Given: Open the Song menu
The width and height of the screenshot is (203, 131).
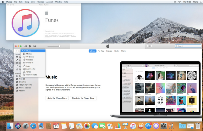Looking at the screenshot, I should point(27,2).
